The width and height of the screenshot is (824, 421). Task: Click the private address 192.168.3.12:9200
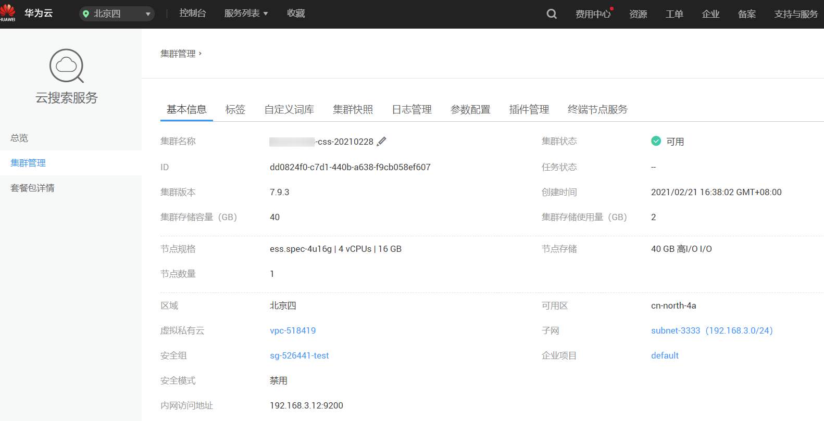(x=306, y=405)
